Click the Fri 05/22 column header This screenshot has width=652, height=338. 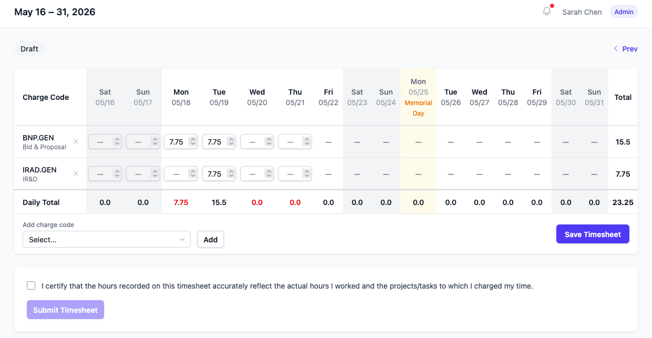point(329,97)
